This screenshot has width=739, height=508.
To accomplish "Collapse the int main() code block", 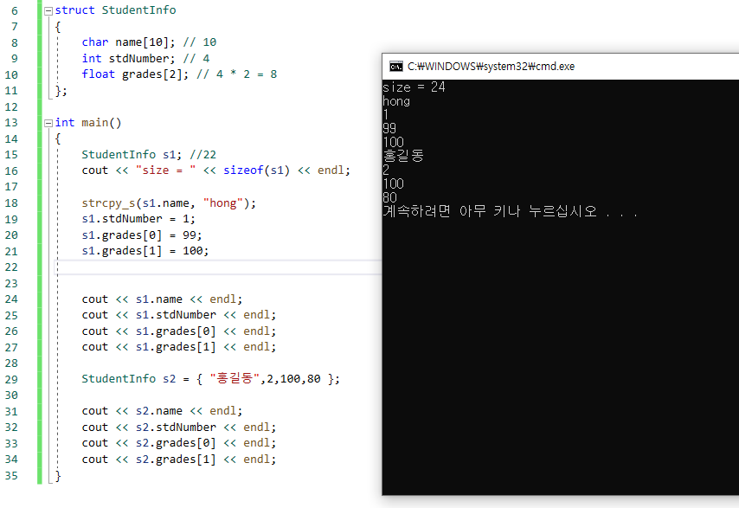I will pos(48,124).
